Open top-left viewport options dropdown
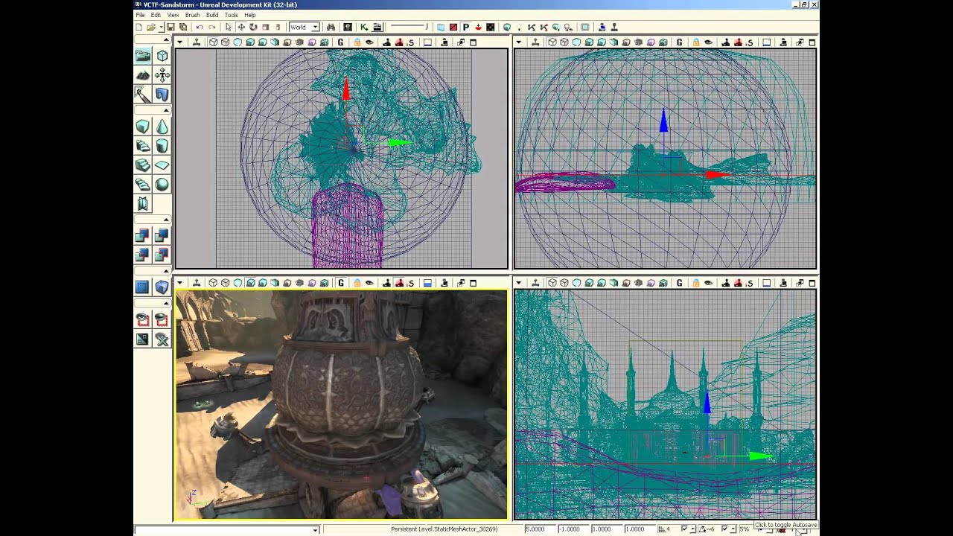 click(179, 42)
